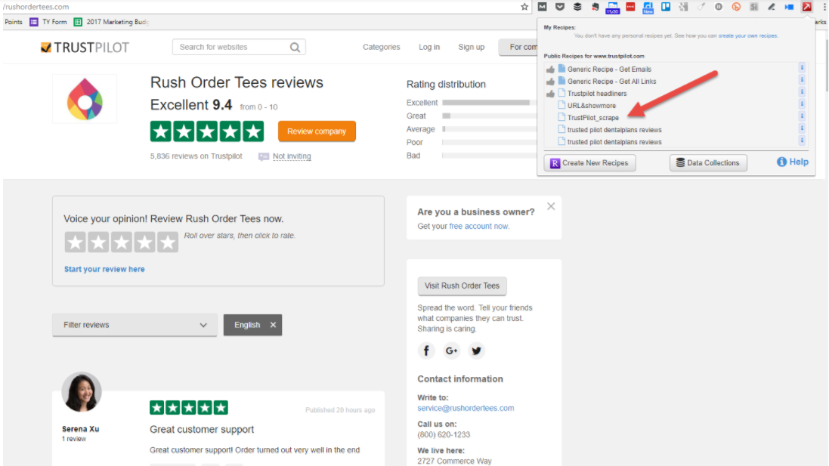Open the Categories menu

381,47
